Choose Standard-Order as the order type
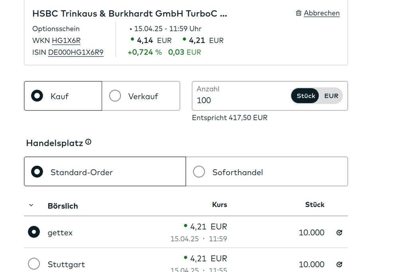Image resolution: width=398 pixels, height=272 pixels. coord(37,172)
